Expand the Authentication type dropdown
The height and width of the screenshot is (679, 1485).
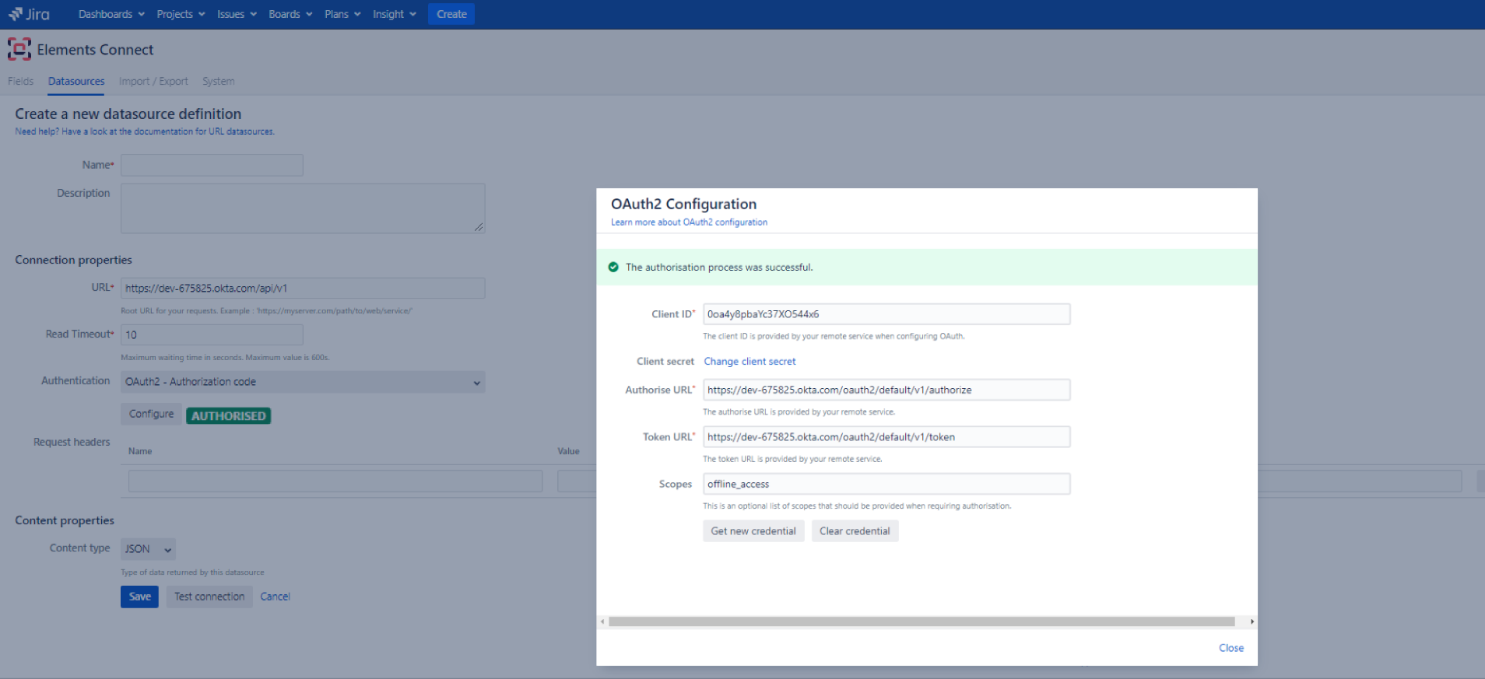[x=303, y=382]
